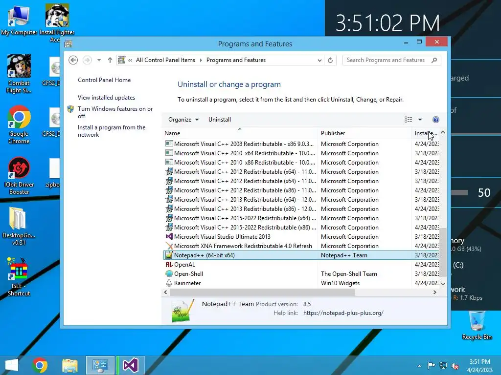Screen dimensions: 501x375
Task: Select Microsoft Visual C++ 2015-2022 Redistributable (x64) row
Action: point(302,218)
